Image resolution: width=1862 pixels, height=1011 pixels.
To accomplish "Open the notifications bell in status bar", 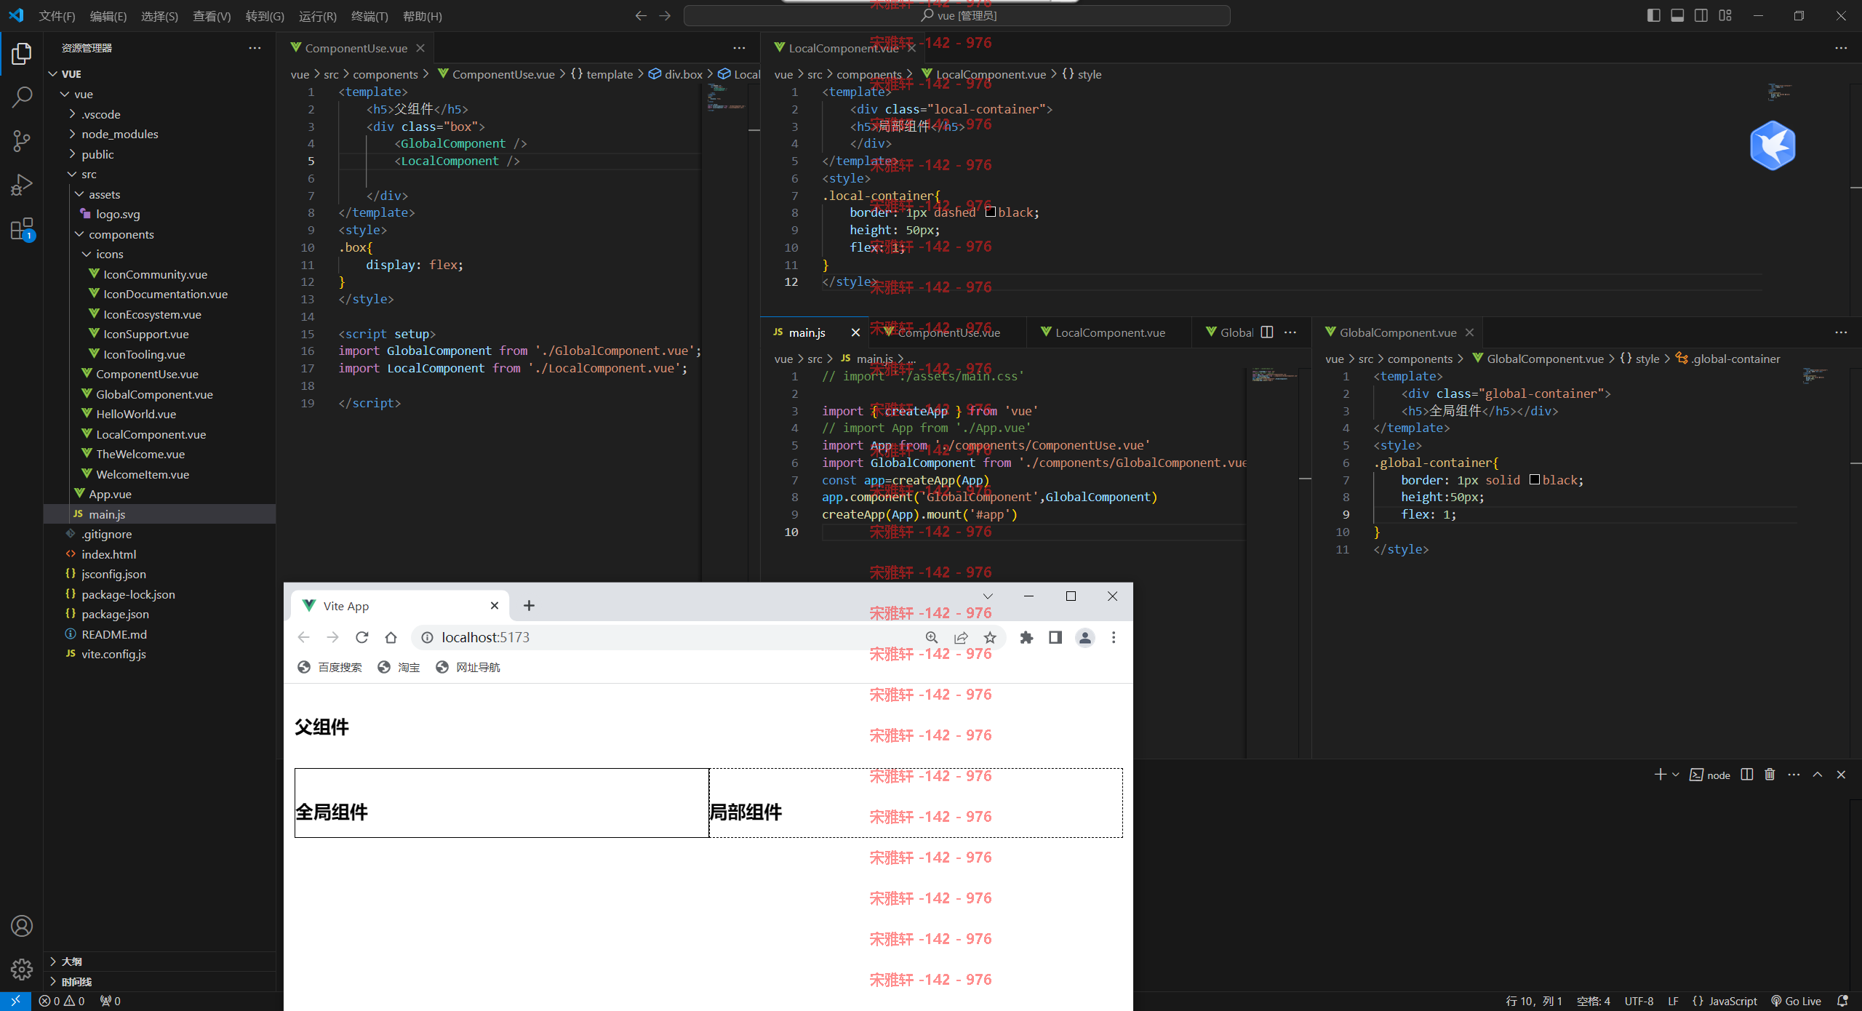I will [x=1842, y=1001].
